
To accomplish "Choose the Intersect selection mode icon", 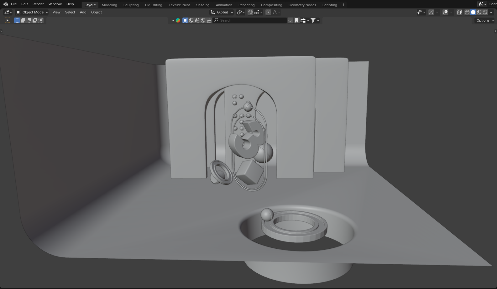I will point(41,20).
